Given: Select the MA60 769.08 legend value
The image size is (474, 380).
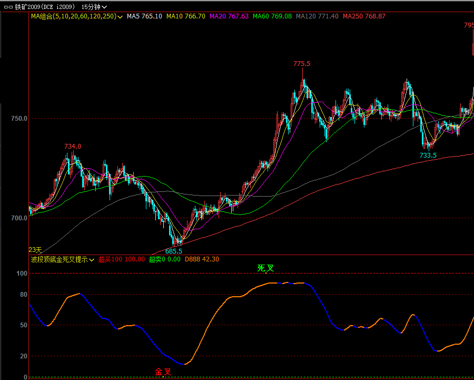Looking at the screenshot, I should [x=272, y=16].
